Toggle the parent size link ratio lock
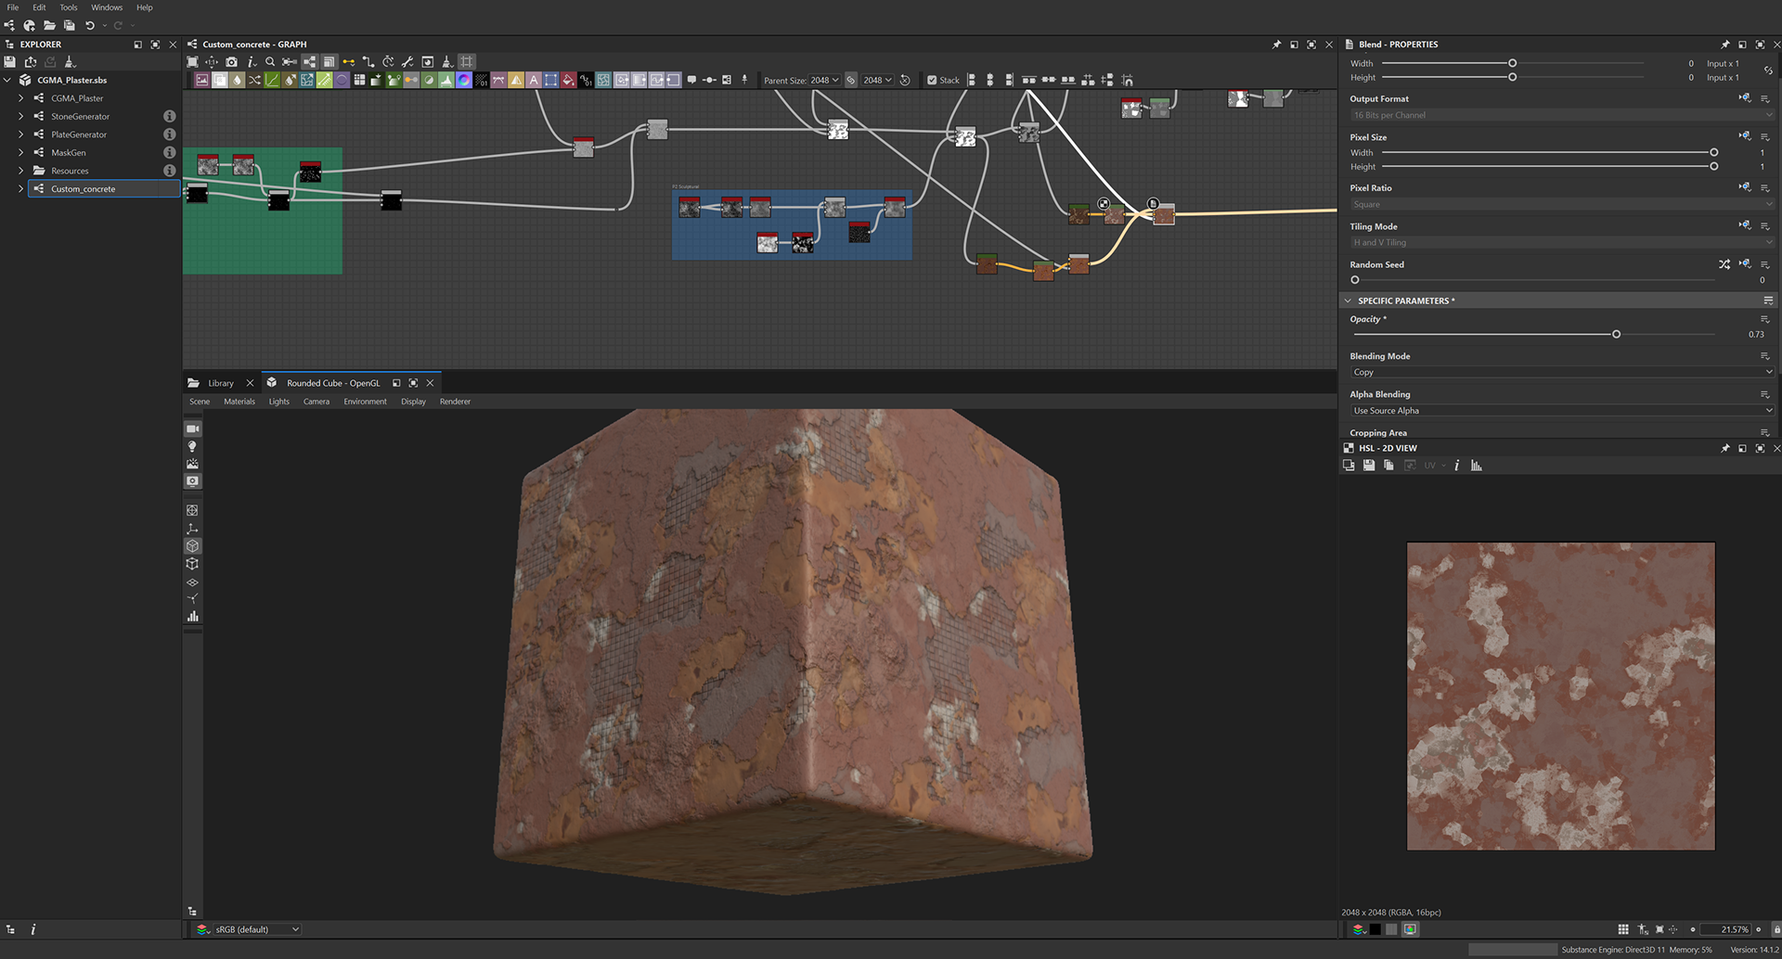This screenshot has height=959, width=1782. (851, 81)
